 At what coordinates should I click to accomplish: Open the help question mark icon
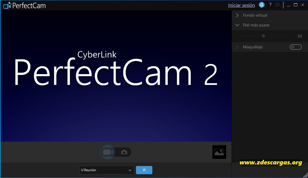pyautogui.click(x=270, y=5)
